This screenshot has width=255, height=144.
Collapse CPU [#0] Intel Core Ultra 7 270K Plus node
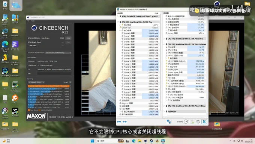tap(118, 22)
